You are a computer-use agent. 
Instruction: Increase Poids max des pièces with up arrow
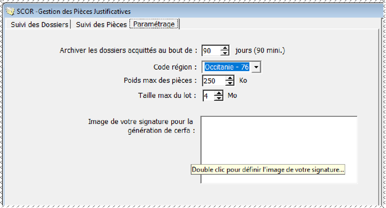pos(230,78)
